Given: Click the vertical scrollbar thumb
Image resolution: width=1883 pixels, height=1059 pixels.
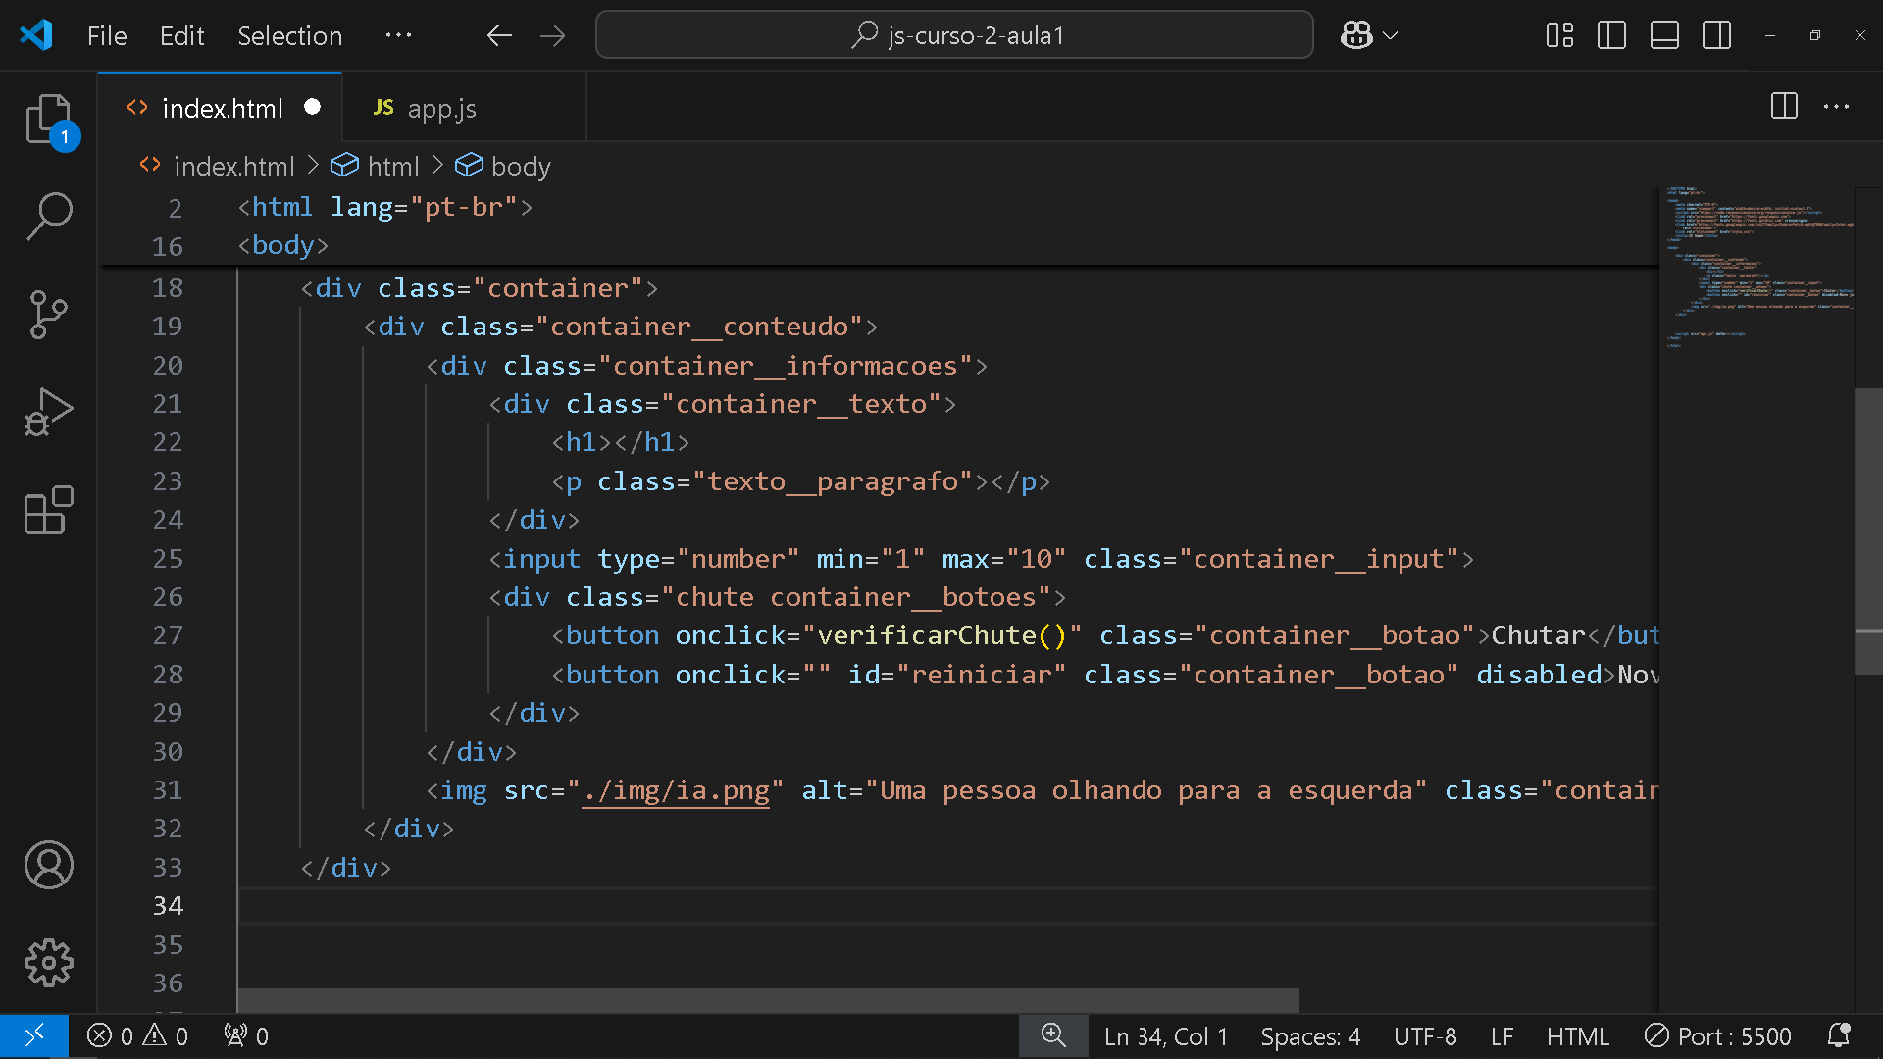Looking at the screenshot, I should (1868, 529).
